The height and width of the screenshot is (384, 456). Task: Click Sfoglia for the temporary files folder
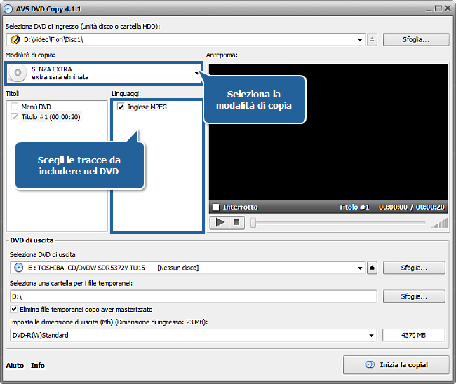pyautogui.click(x=414, y=296)
